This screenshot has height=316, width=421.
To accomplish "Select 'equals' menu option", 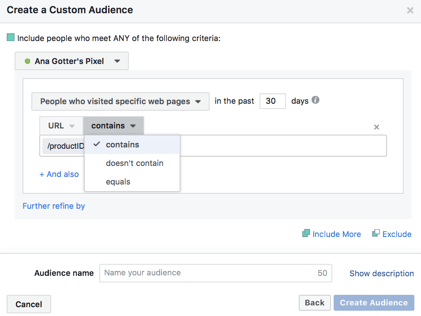I will coord(132,182).
